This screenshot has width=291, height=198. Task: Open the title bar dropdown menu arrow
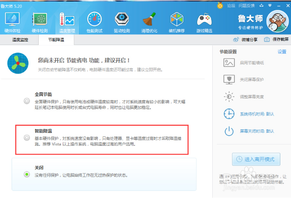pyautogui.click(x=270, y=6)
